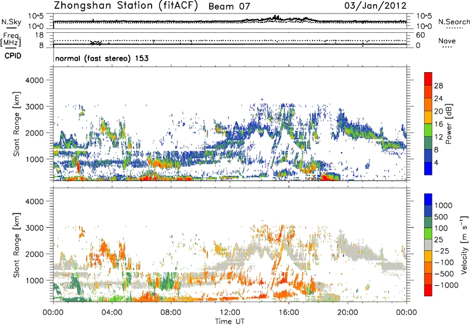Click the power panel Slant Range [km] label
The image size is (470, 325).
coord(16,124)
